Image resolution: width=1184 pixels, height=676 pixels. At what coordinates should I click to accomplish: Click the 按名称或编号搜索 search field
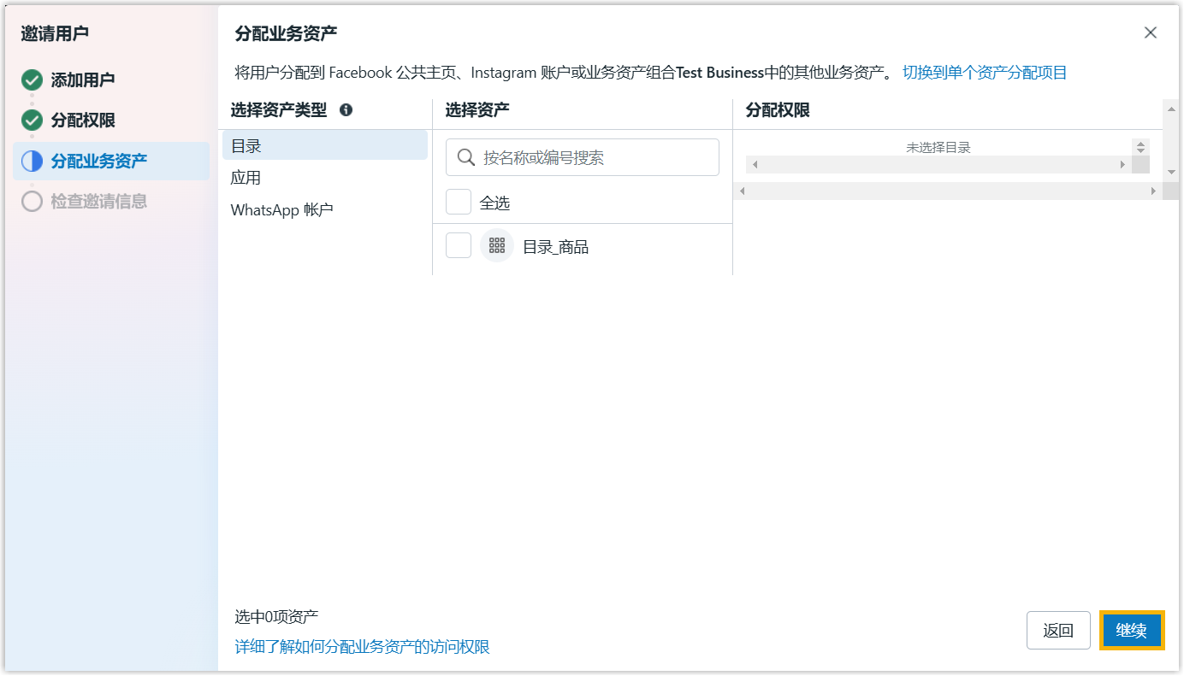595,157
